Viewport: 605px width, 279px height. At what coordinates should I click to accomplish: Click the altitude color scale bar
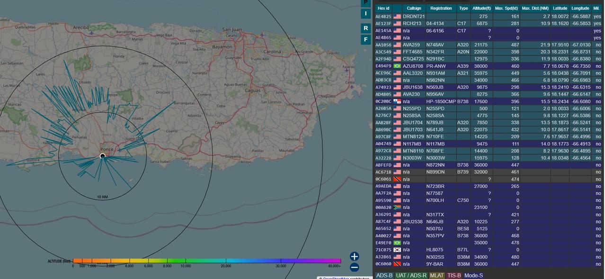point(207,261)
